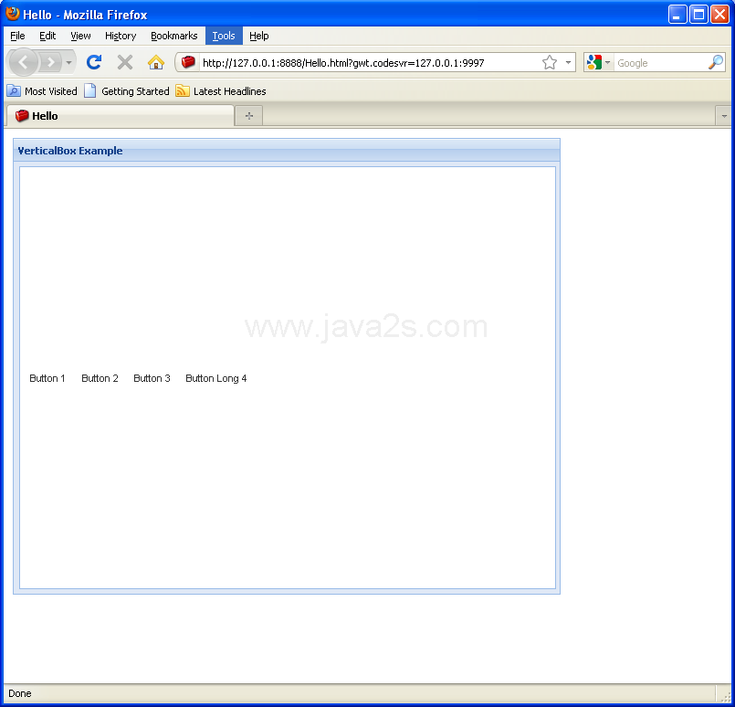Reload the current page
This screenshot has height=707, width=735.
(x=94, y=62)
